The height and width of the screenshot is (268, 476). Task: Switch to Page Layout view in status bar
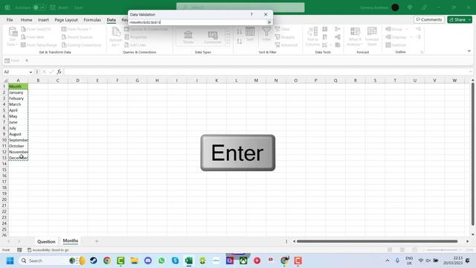[402, 250]
